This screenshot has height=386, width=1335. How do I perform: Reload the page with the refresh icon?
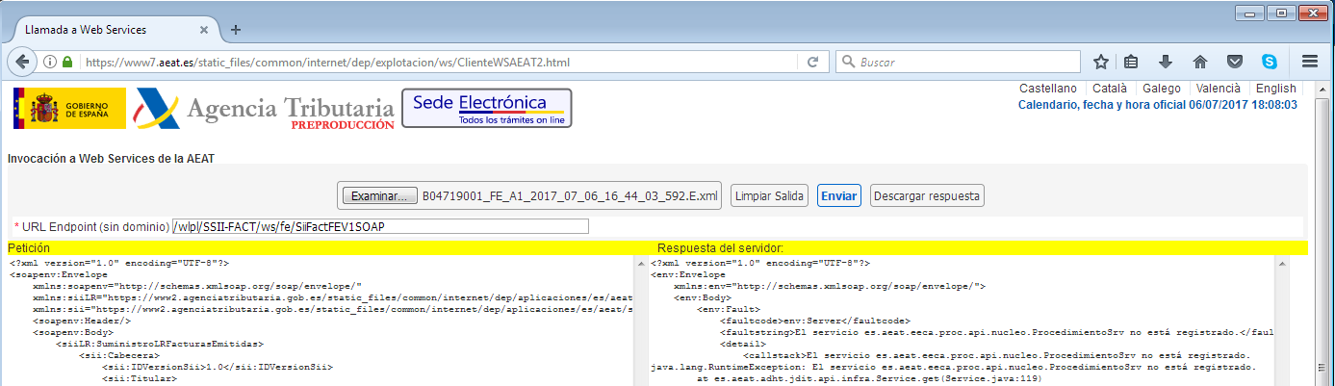pyautogui.click(x=812, y=62)
